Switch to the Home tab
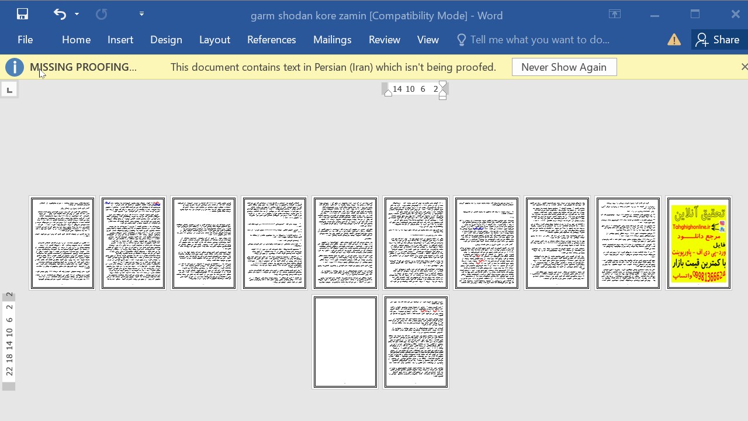 click(x=76, y=40)
